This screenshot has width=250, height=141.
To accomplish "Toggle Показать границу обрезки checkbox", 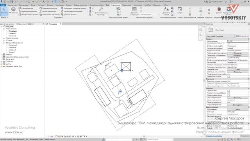I will point(229,93).
